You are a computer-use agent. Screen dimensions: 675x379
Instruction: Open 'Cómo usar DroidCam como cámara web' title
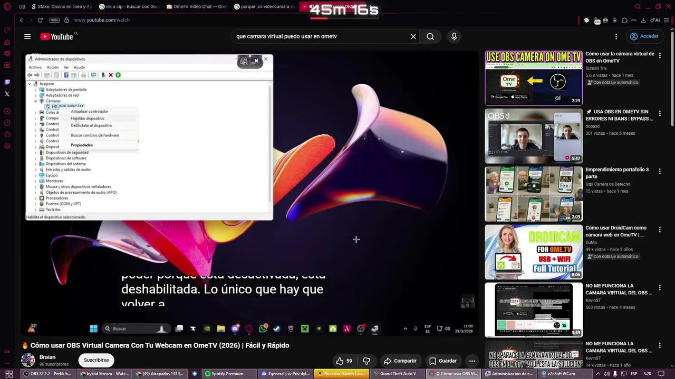click(616, 232)
